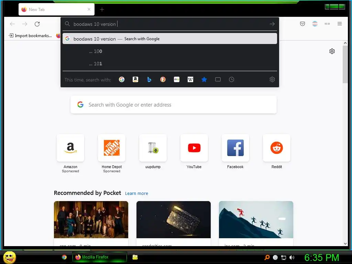Switch to the New Tab tab
This screenshot has height=264, width=352.
(56, 9)
